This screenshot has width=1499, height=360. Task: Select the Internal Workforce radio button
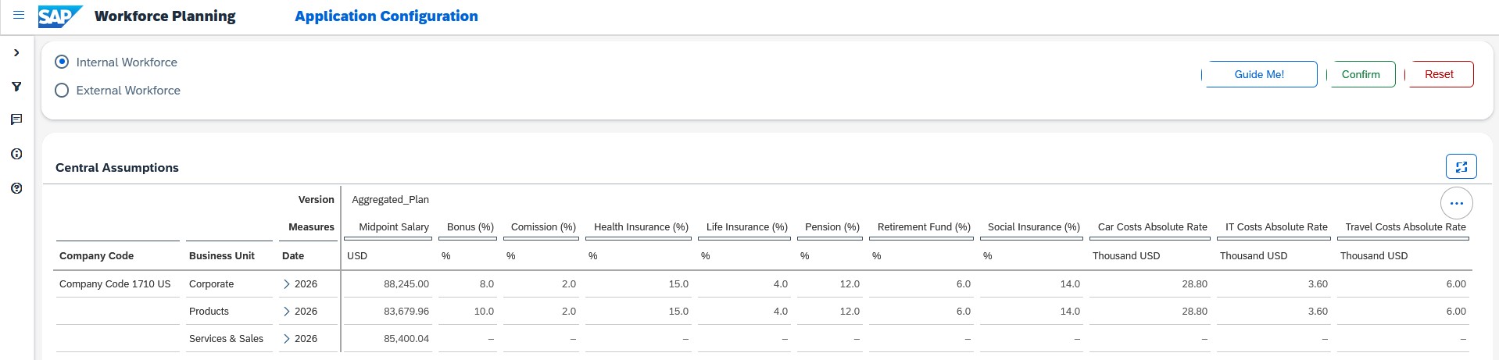point(62,62)
